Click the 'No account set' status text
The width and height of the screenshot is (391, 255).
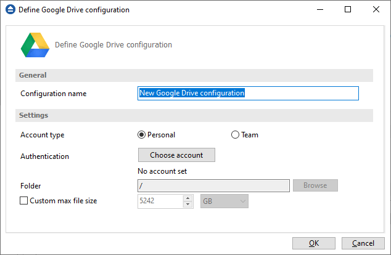point(162,171)
